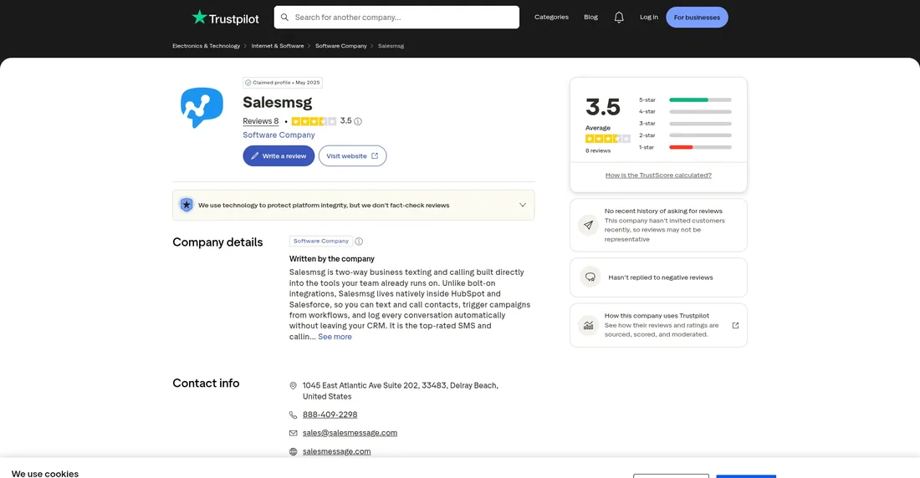
Task: Click phone number 888-409-2298
Action: (x=330, y=414)
